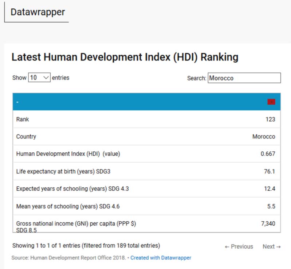Open the Show entries dropdown
Viewport: 291px width, 269px height.
pyautogui.click(x=39, y=78)
